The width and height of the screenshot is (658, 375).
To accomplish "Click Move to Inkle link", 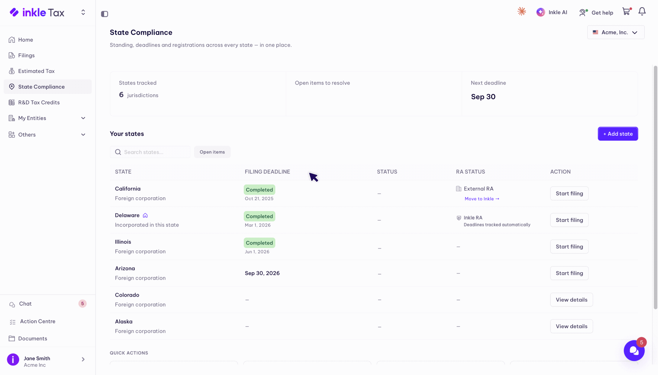I will [482, 199].
